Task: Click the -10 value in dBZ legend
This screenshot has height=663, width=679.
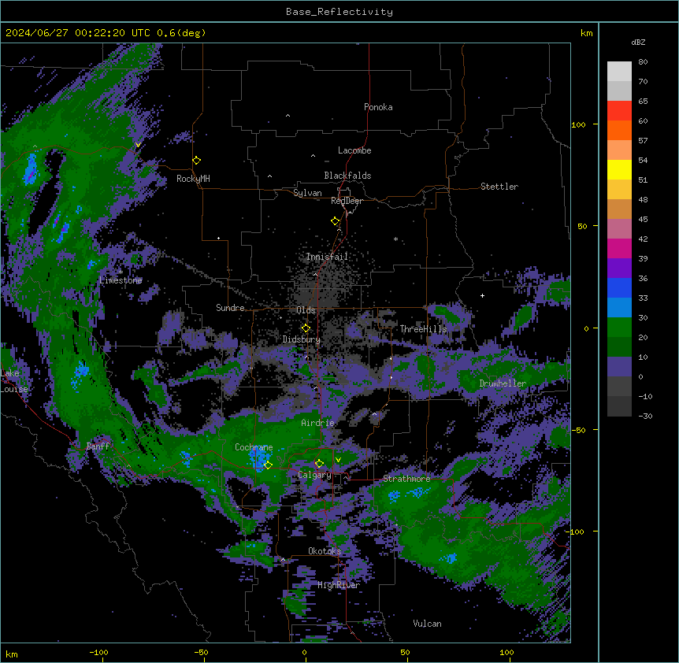Action: [x=645, y=396]
